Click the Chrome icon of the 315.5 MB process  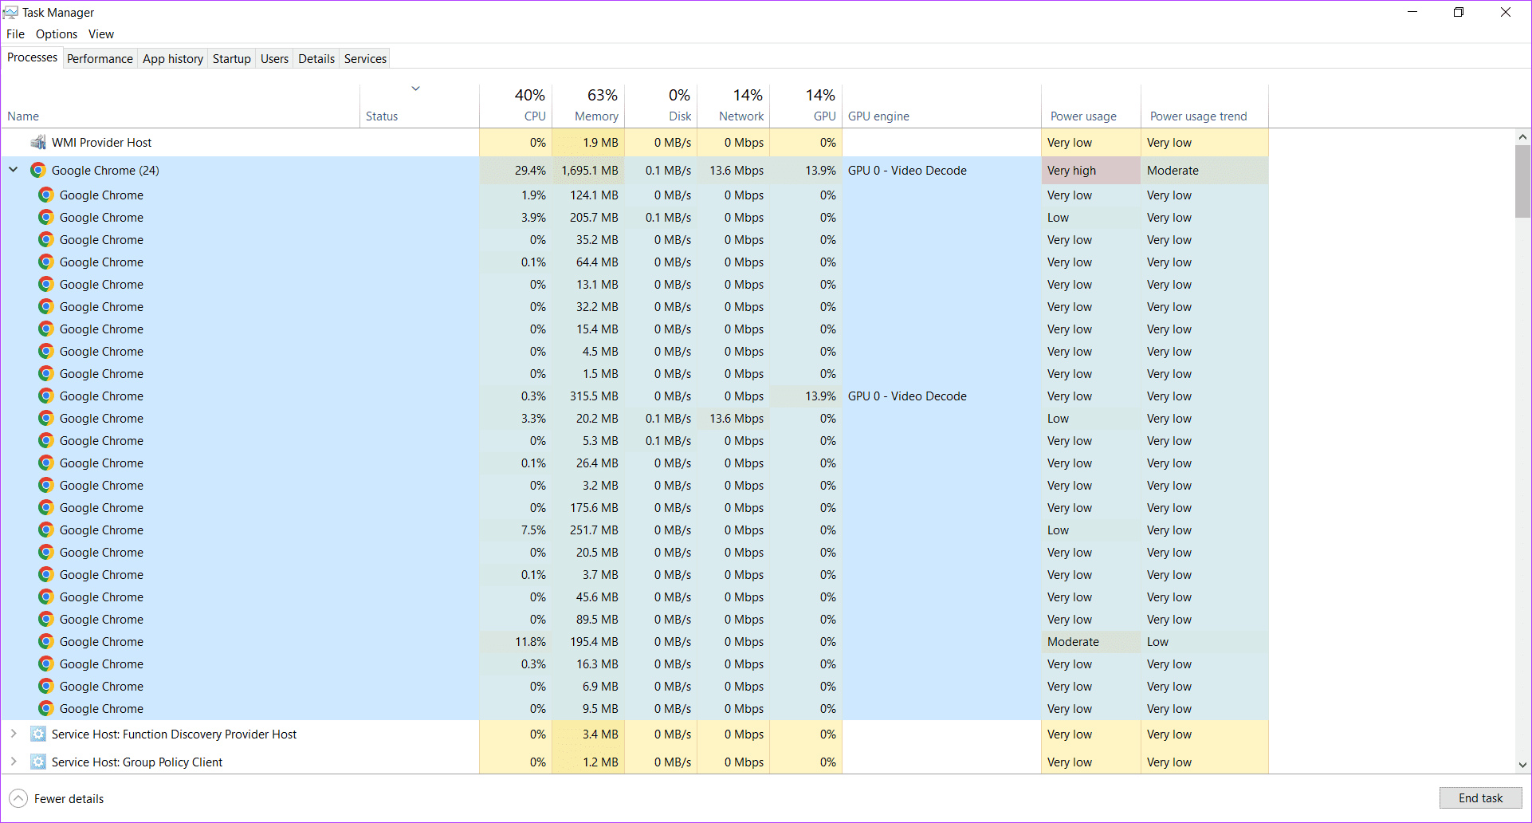click(46, 396)
